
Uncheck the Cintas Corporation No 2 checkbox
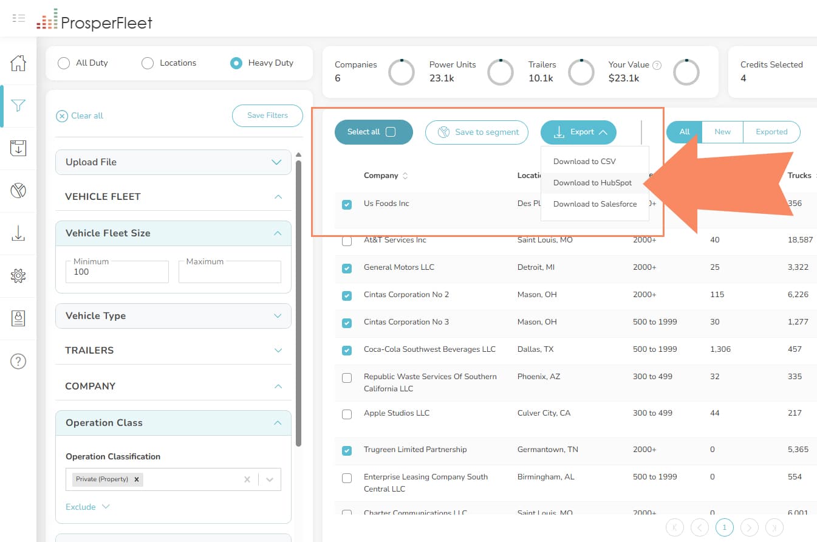(x=347, y=296)
